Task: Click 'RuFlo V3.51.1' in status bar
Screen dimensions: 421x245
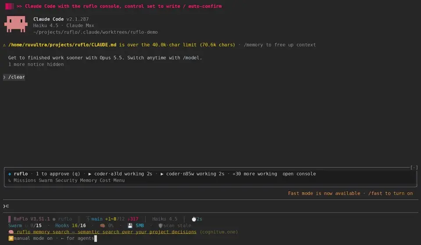Action: 32,219
